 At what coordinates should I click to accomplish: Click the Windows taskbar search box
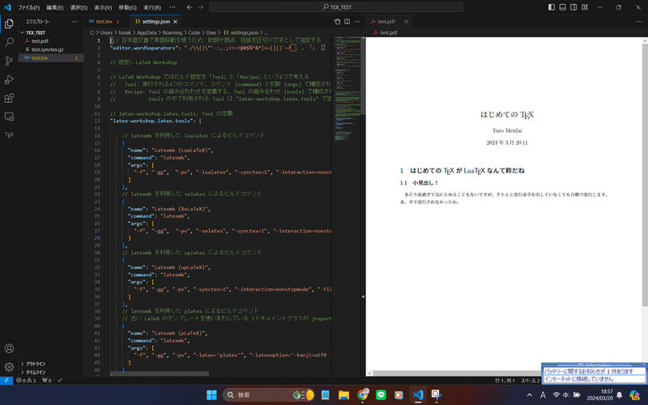[x=269, y=395]
